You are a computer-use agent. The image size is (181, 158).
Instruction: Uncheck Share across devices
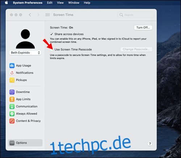point(51,34)
